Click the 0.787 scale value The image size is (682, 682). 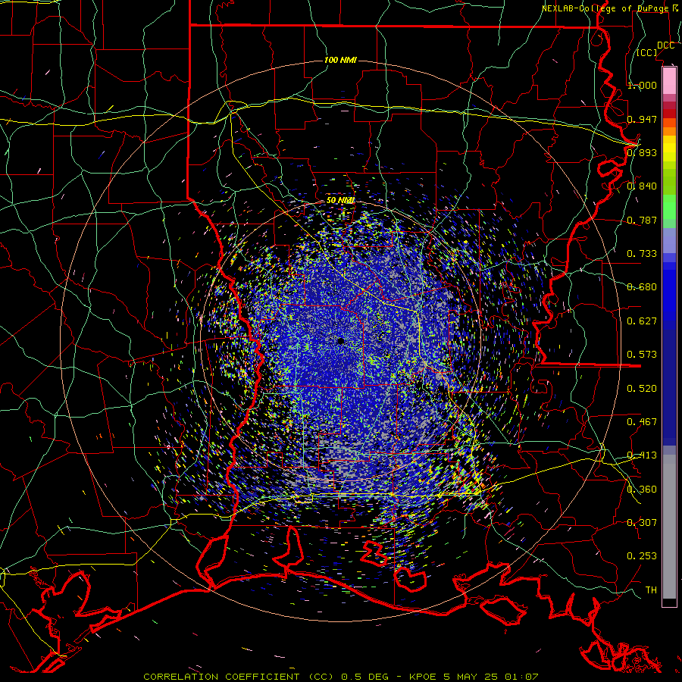coord(642,220)
